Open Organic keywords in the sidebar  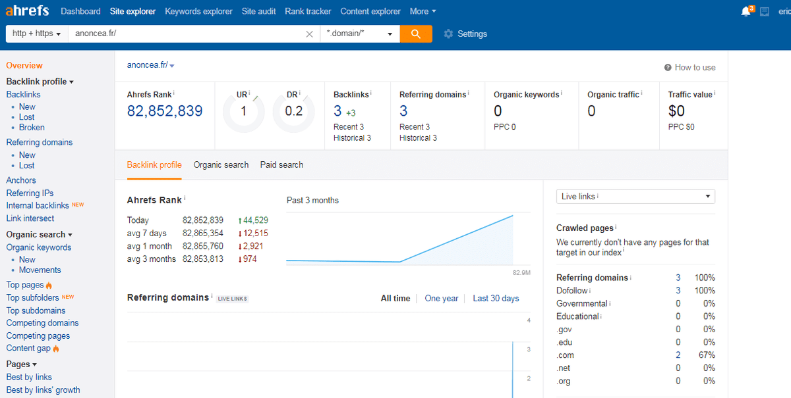tap(39, 247)
